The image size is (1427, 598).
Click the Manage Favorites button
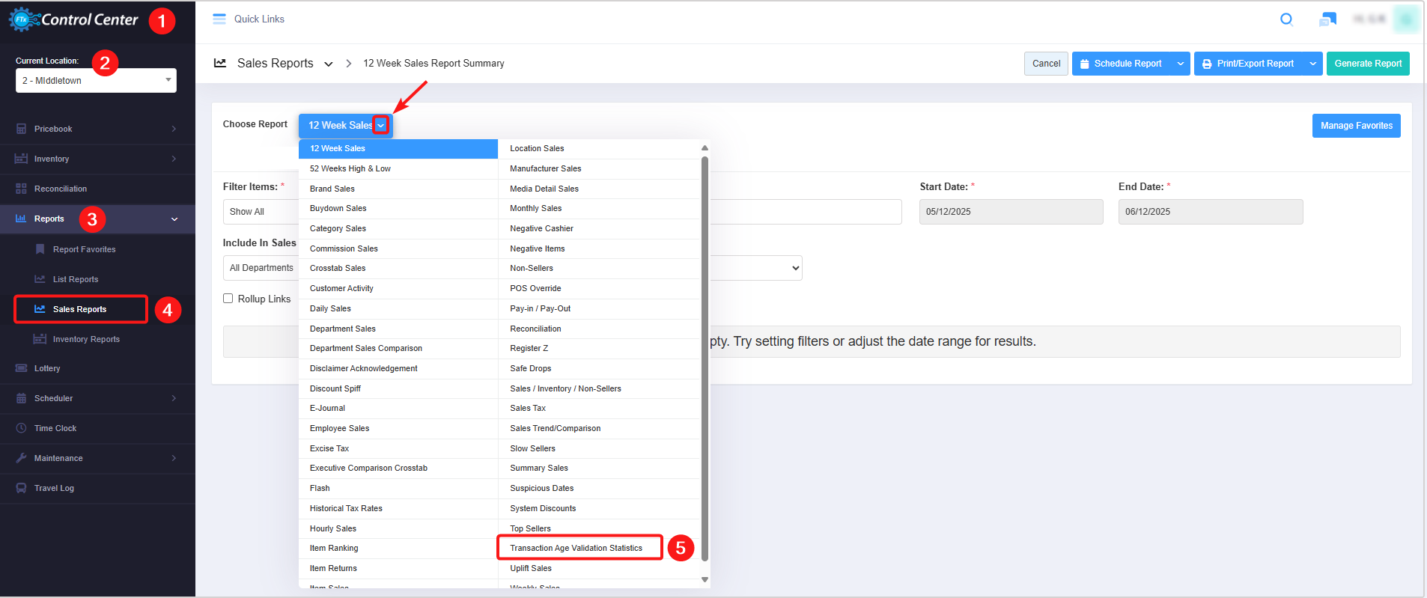coord(1356,126)
